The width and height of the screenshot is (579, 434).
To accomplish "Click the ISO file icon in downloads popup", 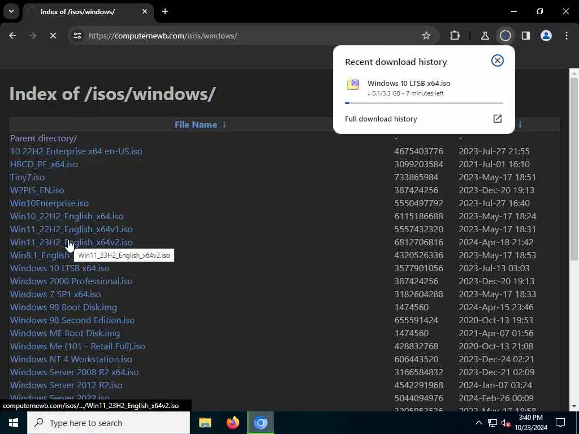I will [x=353, y=84].
